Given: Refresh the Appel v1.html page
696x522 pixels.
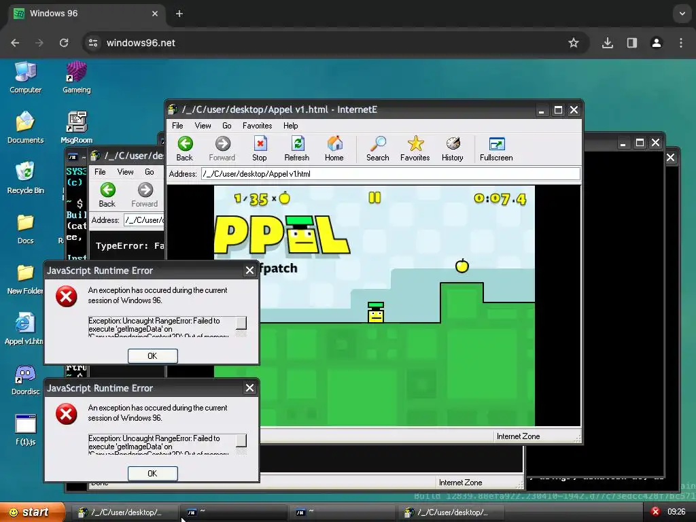Looking at the screenshot, I should 297,149.
